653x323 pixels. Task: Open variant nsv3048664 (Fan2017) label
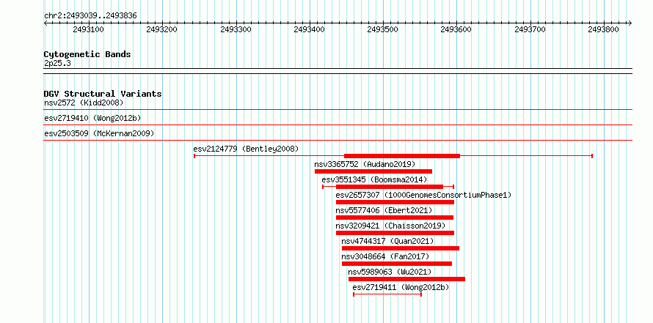coord(385,256)
